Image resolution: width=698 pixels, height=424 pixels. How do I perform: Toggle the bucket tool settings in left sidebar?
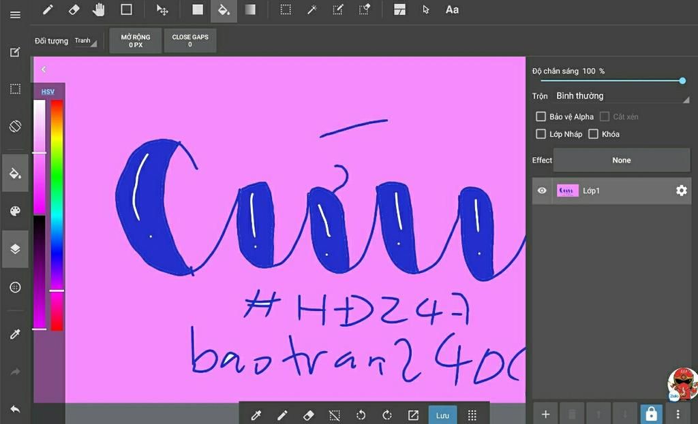[x=15, y=173]
